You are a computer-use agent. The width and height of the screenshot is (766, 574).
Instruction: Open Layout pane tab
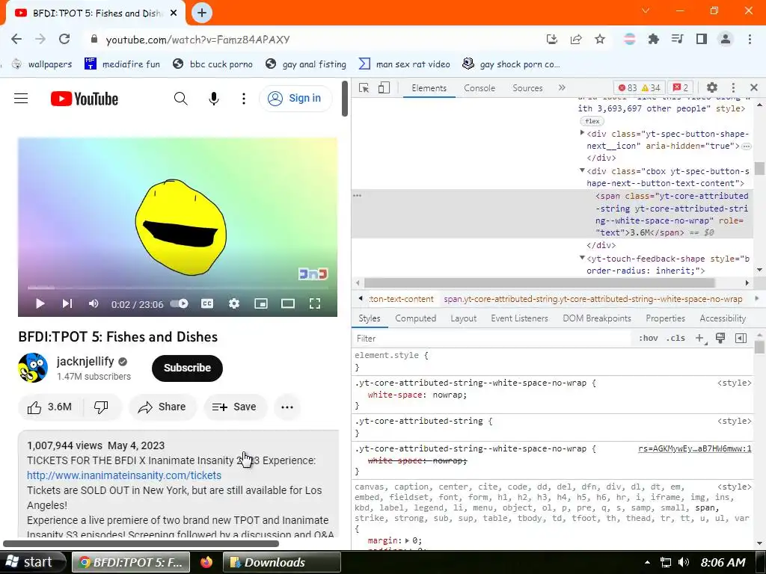tap(463, 318)
